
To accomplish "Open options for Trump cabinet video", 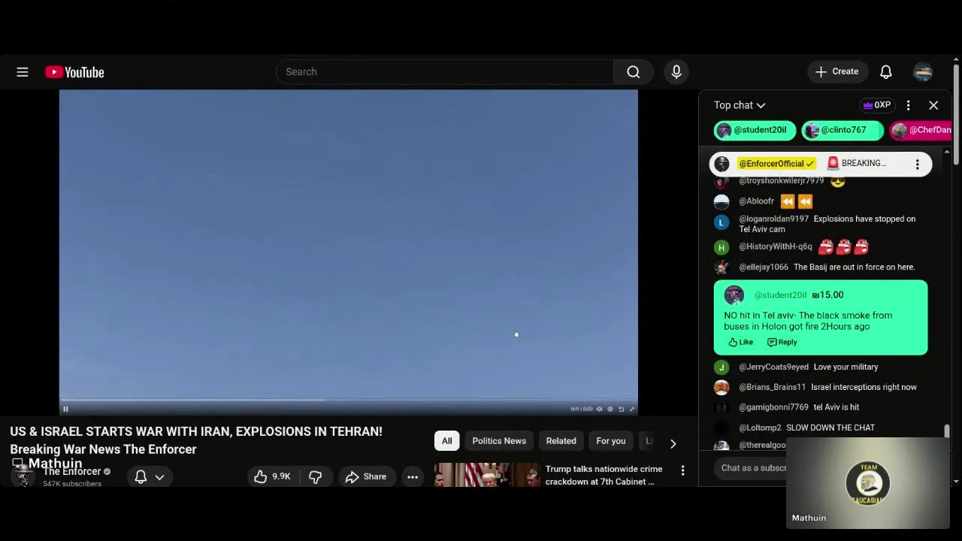I will [682, 470].
